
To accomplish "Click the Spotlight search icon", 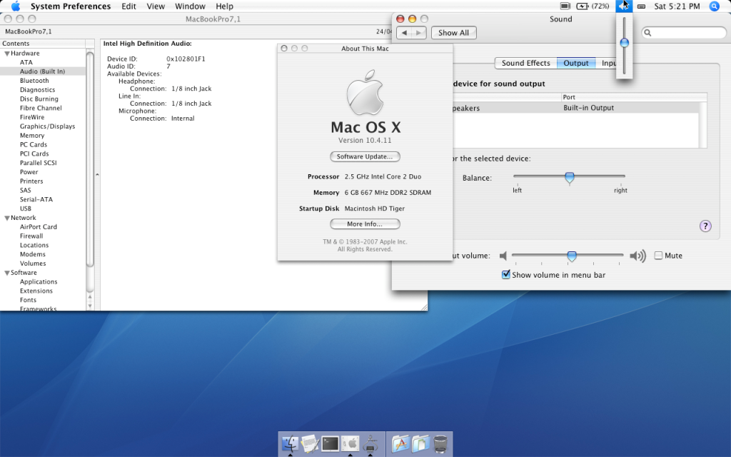I will tap(714, 6).
